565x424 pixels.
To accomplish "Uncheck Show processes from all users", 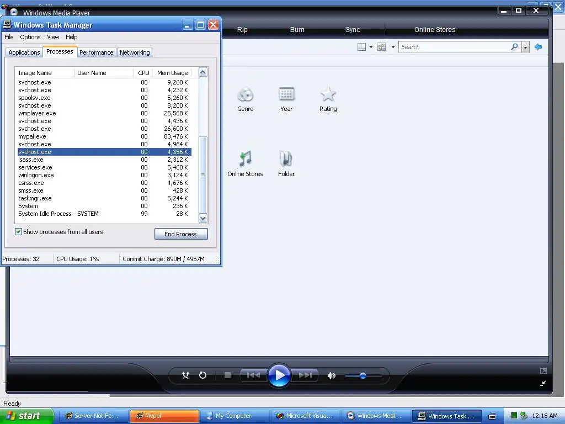I will [x=18, y=231].
